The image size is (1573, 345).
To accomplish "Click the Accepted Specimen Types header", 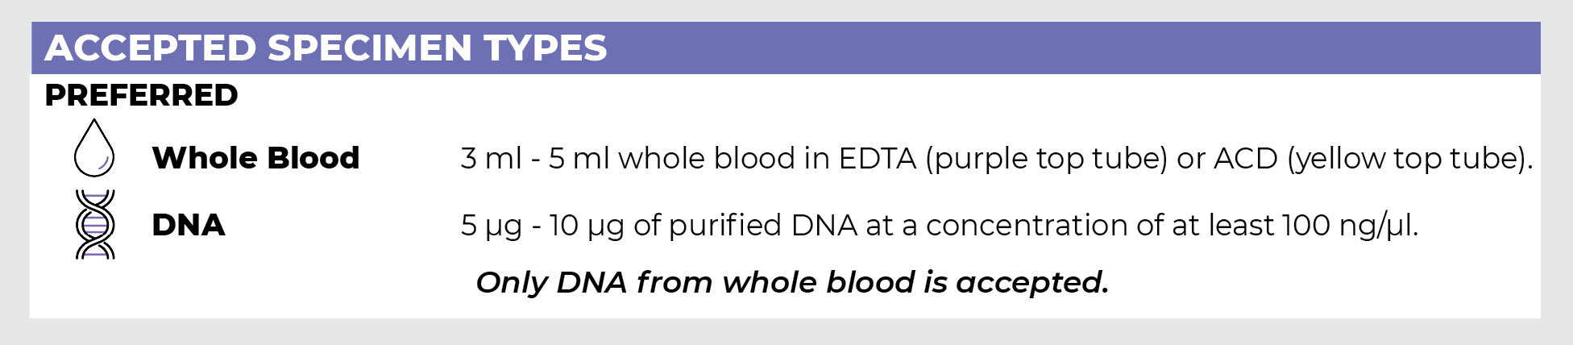I will coord(326,48).
